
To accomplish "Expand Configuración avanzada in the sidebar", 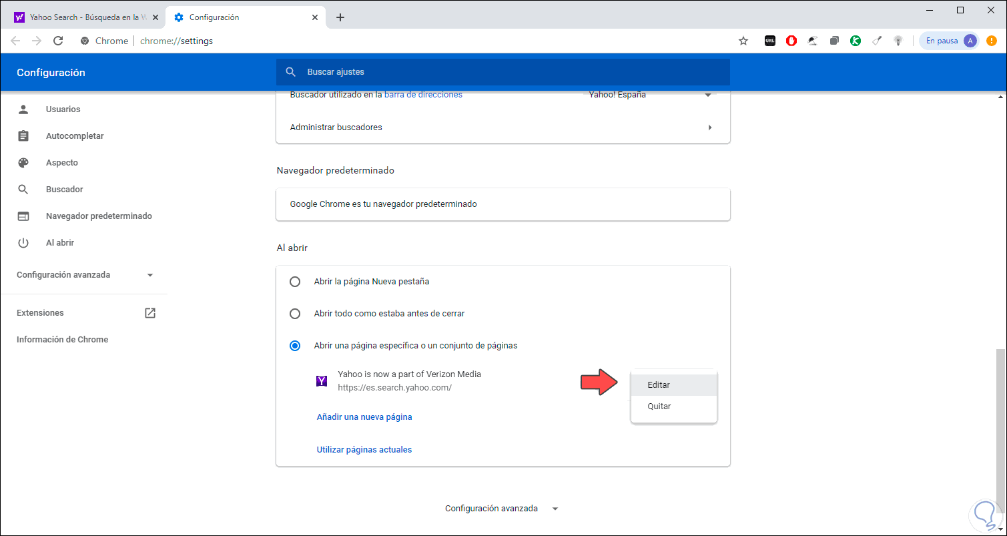I will pos(85,275).
